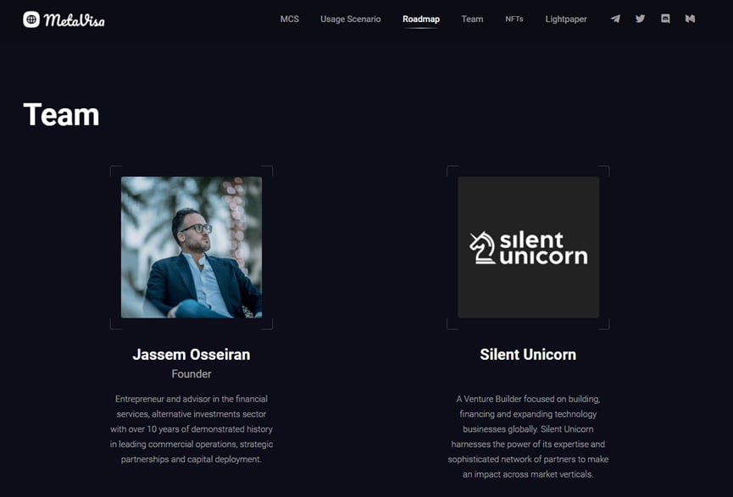733x497 pixels.
Task: Open the Usage Scenario nav item
Action: pos(351,19)
